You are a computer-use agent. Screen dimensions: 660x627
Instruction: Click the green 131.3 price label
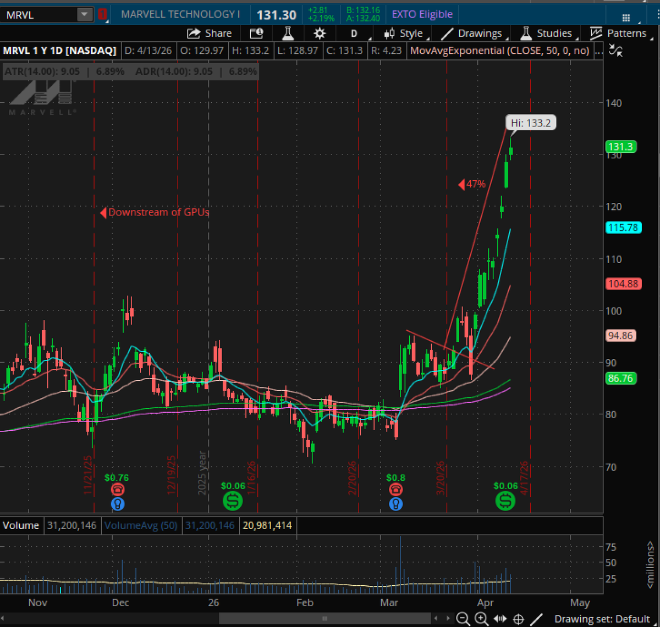pyautogui.click(x=620, y=147)
